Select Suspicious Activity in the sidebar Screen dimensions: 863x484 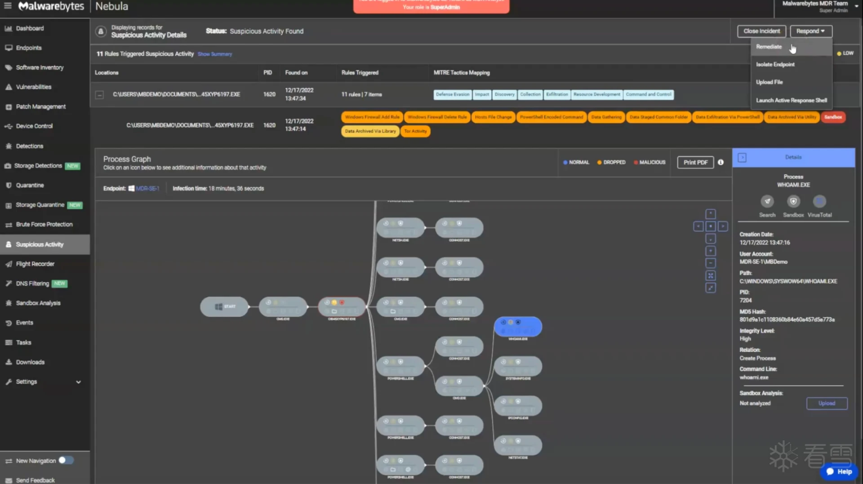click(45, 244)
